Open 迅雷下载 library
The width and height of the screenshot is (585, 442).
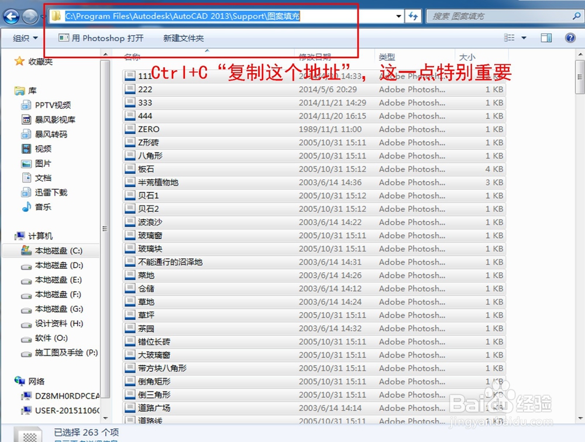point(44,193)
